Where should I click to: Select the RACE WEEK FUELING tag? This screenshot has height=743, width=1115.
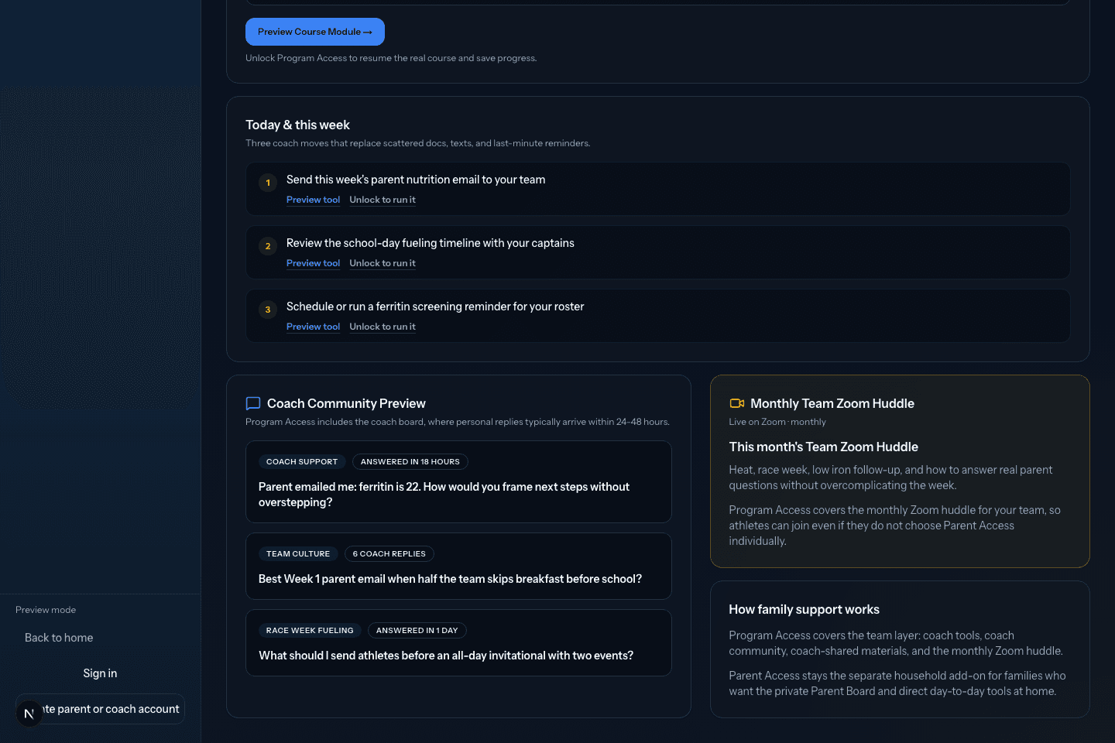310,630
